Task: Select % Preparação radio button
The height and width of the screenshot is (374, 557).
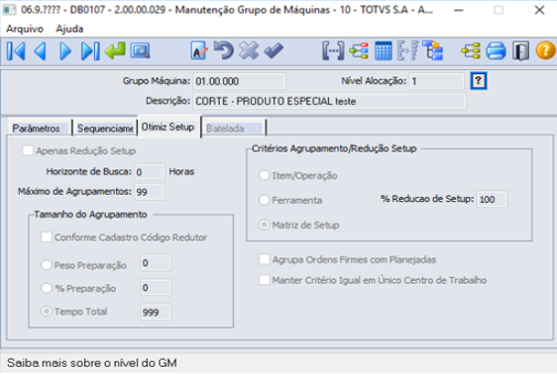Action: point(47,288)
